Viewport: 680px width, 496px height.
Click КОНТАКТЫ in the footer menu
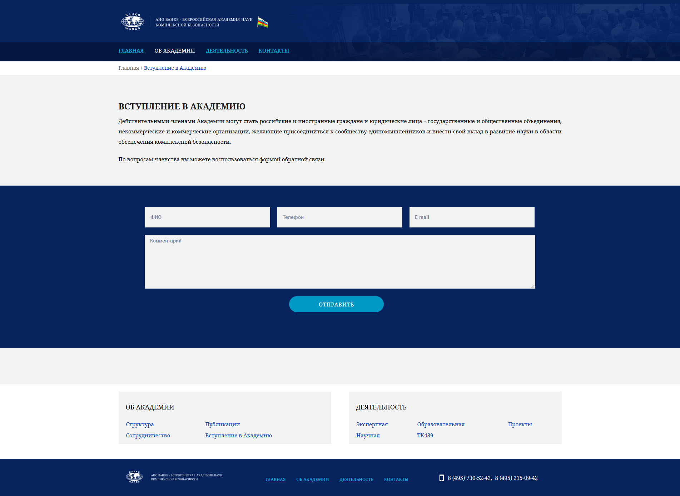pos(396,480)
